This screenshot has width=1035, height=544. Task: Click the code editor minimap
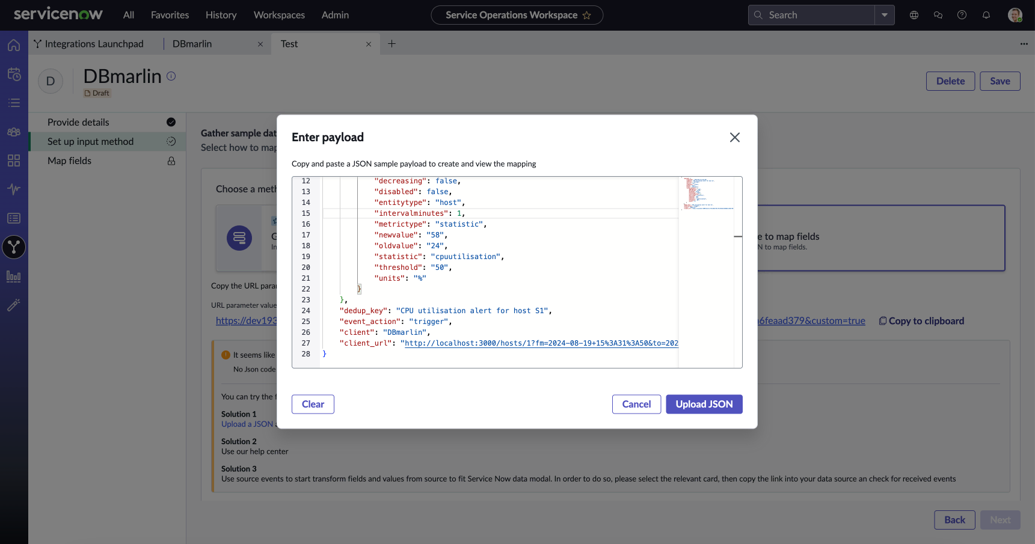click(707, 193)
